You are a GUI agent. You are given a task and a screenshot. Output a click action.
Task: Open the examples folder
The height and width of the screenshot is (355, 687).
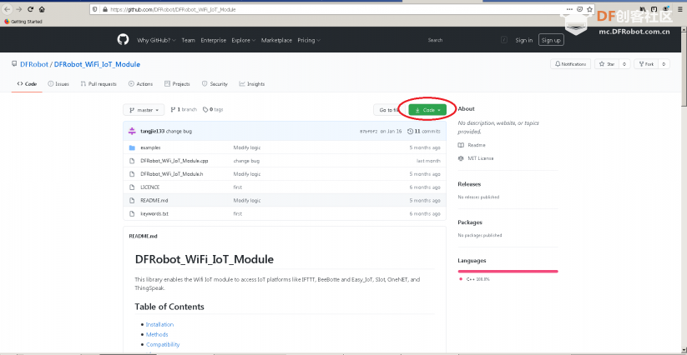point(150,147)
